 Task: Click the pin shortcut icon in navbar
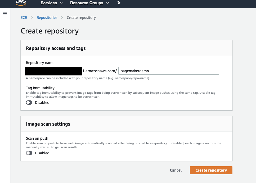click(x=119, y=3)
